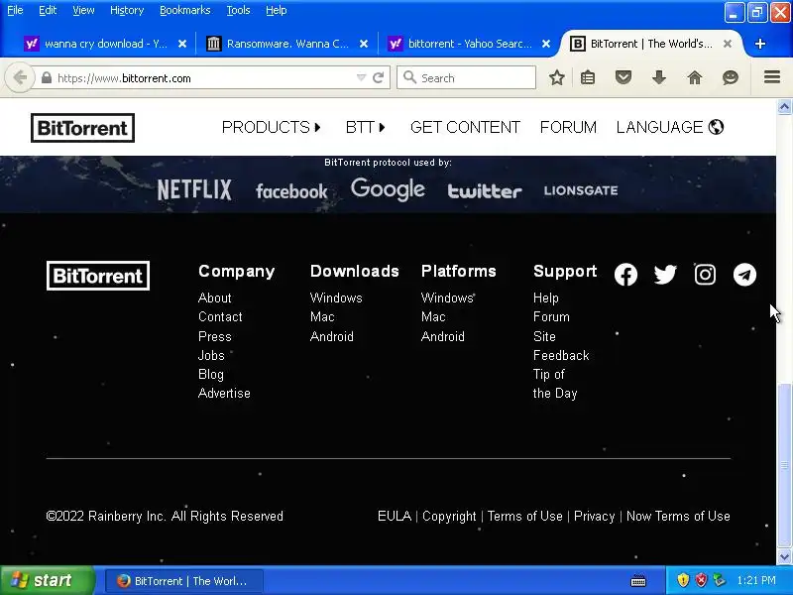The width and height of the screenshot is (793, 595).
Task: Open the safely remove hardware tray icon
Action: [719, 580]
